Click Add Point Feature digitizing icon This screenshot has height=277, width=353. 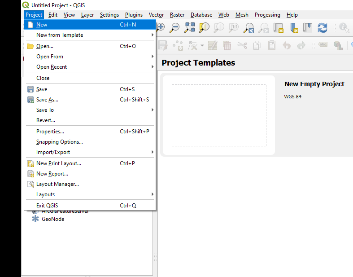[x=178, y=45]
